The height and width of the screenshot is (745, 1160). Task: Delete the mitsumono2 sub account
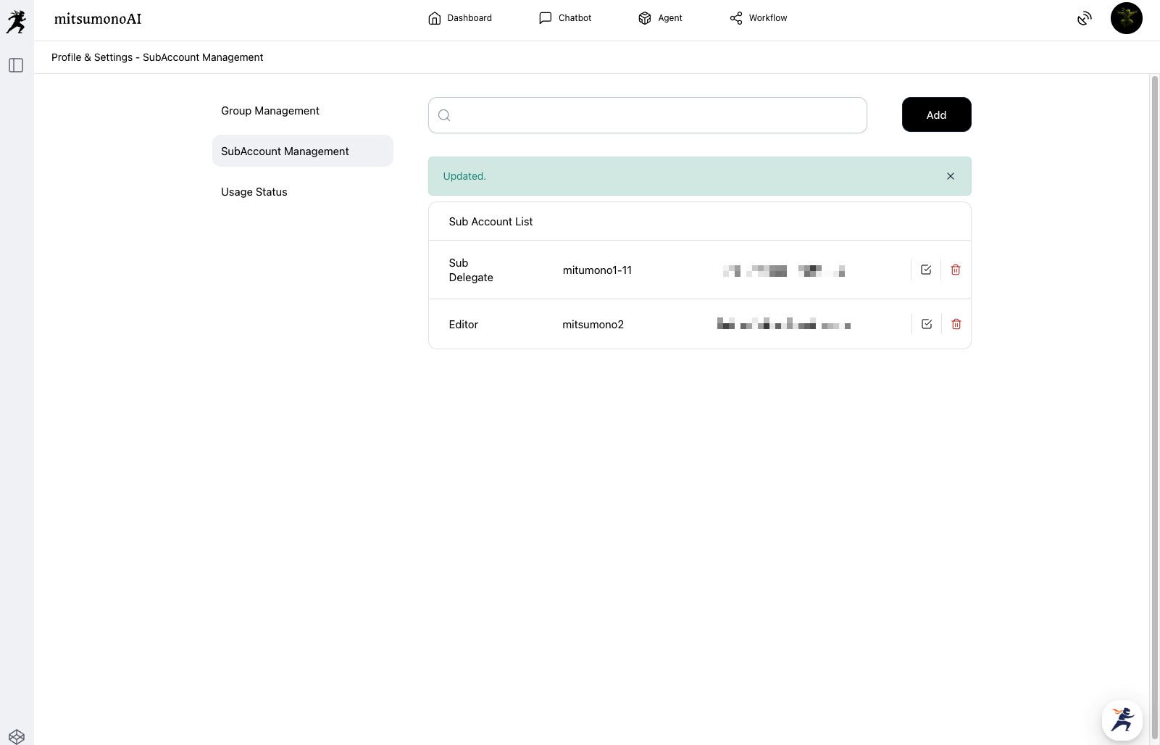(956, 324)
